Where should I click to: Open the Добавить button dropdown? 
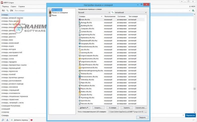[84, 108]
